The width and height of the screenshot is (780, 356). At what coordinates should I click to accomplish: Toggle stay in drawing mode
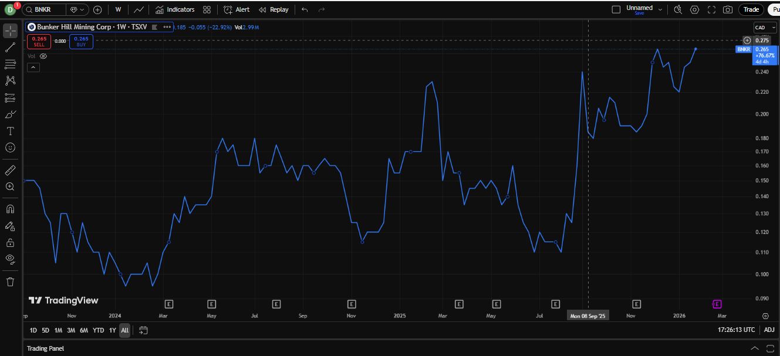[10, 226]
